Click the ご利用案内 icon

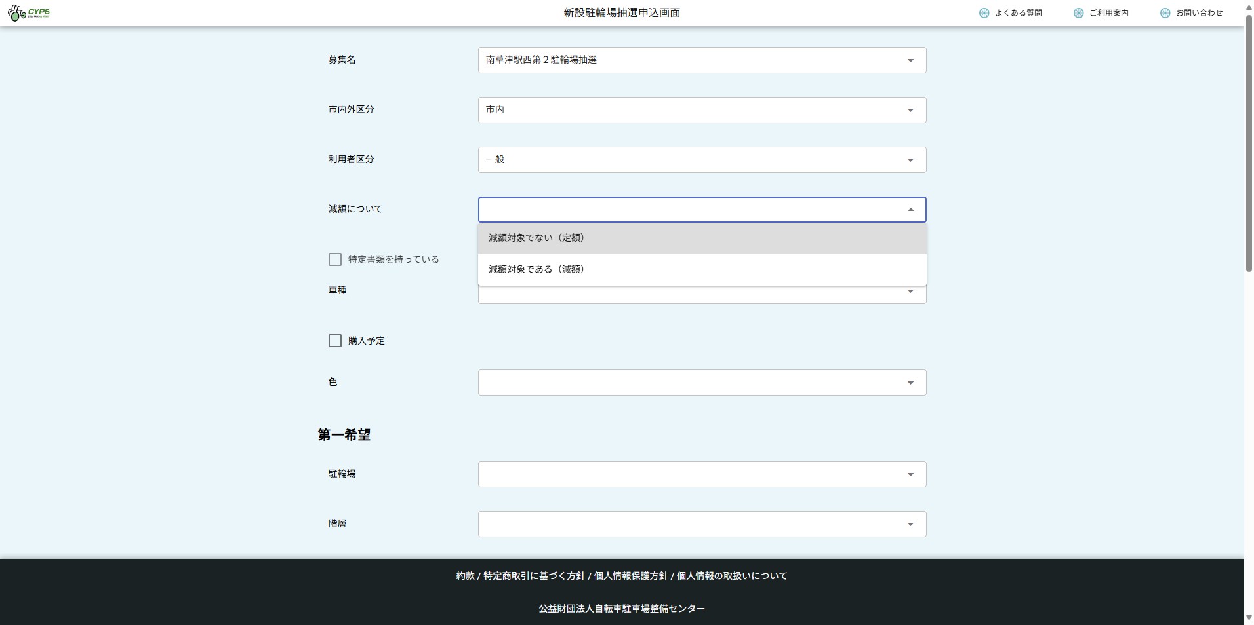pyautogui.click(x=1078, y=13)
